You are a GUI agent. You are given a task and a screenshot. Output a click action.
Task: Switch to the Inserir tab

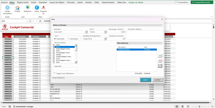click(x=34, y=2)
